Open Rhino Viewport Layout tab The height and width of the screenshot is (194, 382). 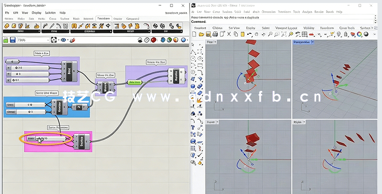286,28
